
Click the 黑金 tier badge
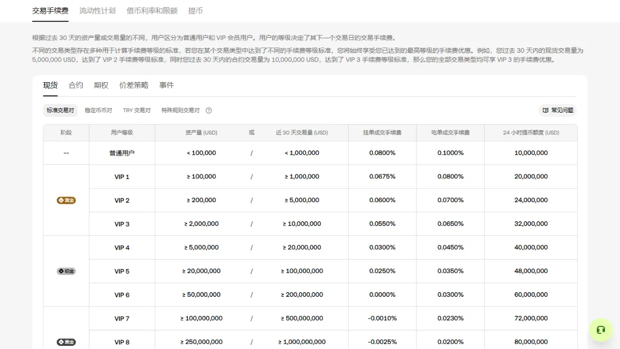[x=66, y=342]
